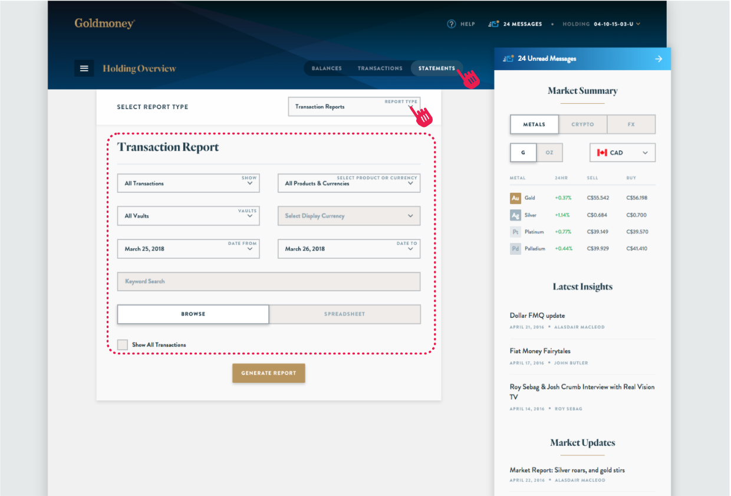Viewport: 731px width, 496px height.
Task: Open the Help link
Action: pos(467,24)
